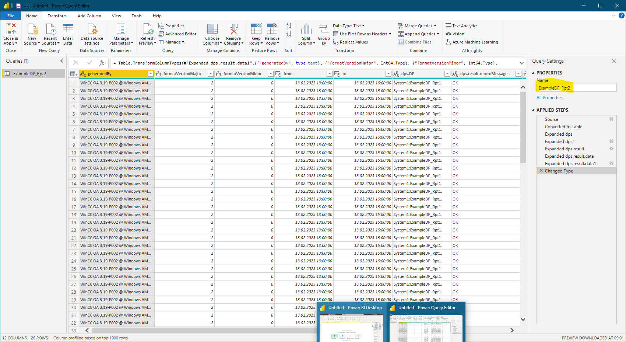Switch to the Tools tab
The height and width of the screenshot is (342, 626).
click(x=137, y=16)
